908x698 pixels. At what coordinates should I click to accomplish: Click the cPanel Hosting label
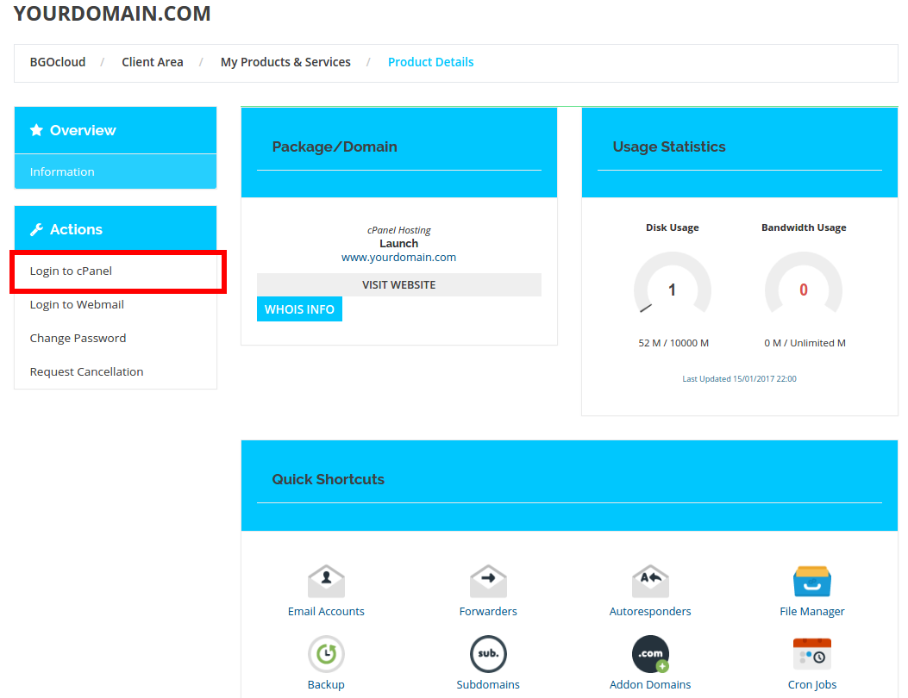(x=399, y=230)
